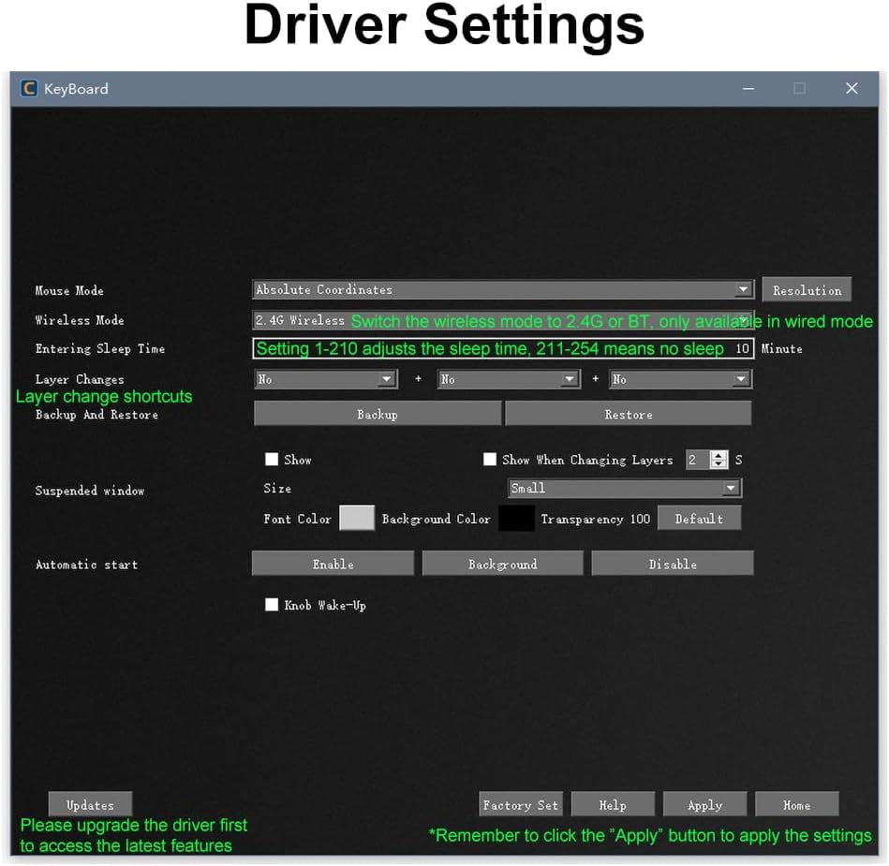Viewport: 889px width, 866px height.
Task: Tick the Show When Changing Layers checkbox
Action: point(489,459)
